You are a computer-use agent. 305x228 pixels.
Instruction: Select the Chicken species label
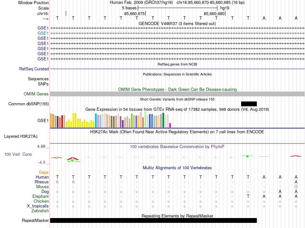click(41, 201)
